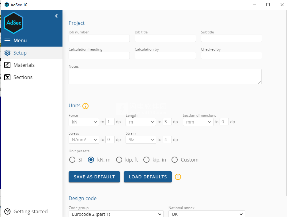Viewport: 287px width, 217px height.
Task: Choose the kip, ft unit preset
Action: click(119, 160)
